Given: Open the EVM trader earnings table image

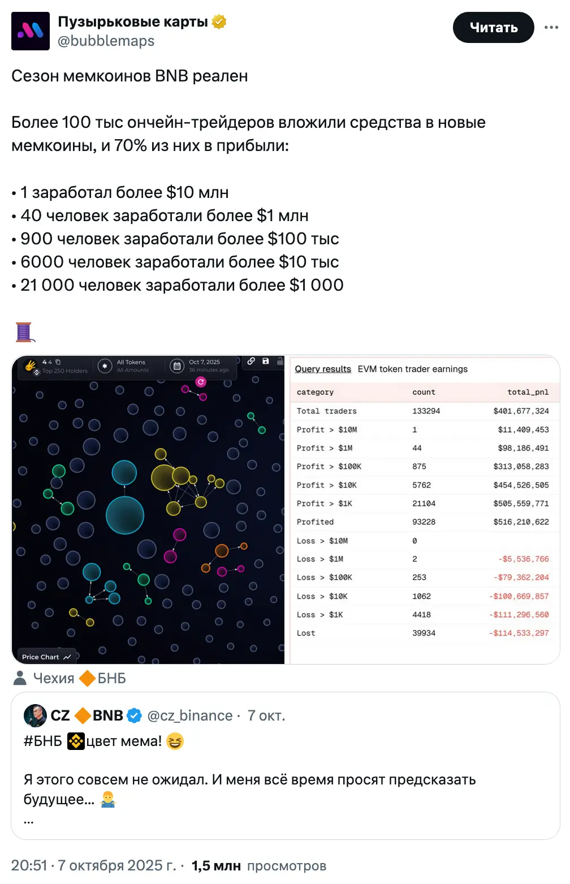Looking at the screenshot, I should coord(423,509).
